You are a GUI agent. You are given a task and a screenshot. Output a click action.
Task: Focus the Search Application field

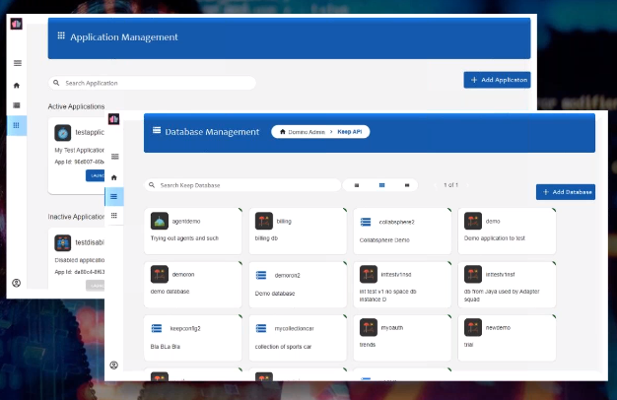tap(152, 83)
